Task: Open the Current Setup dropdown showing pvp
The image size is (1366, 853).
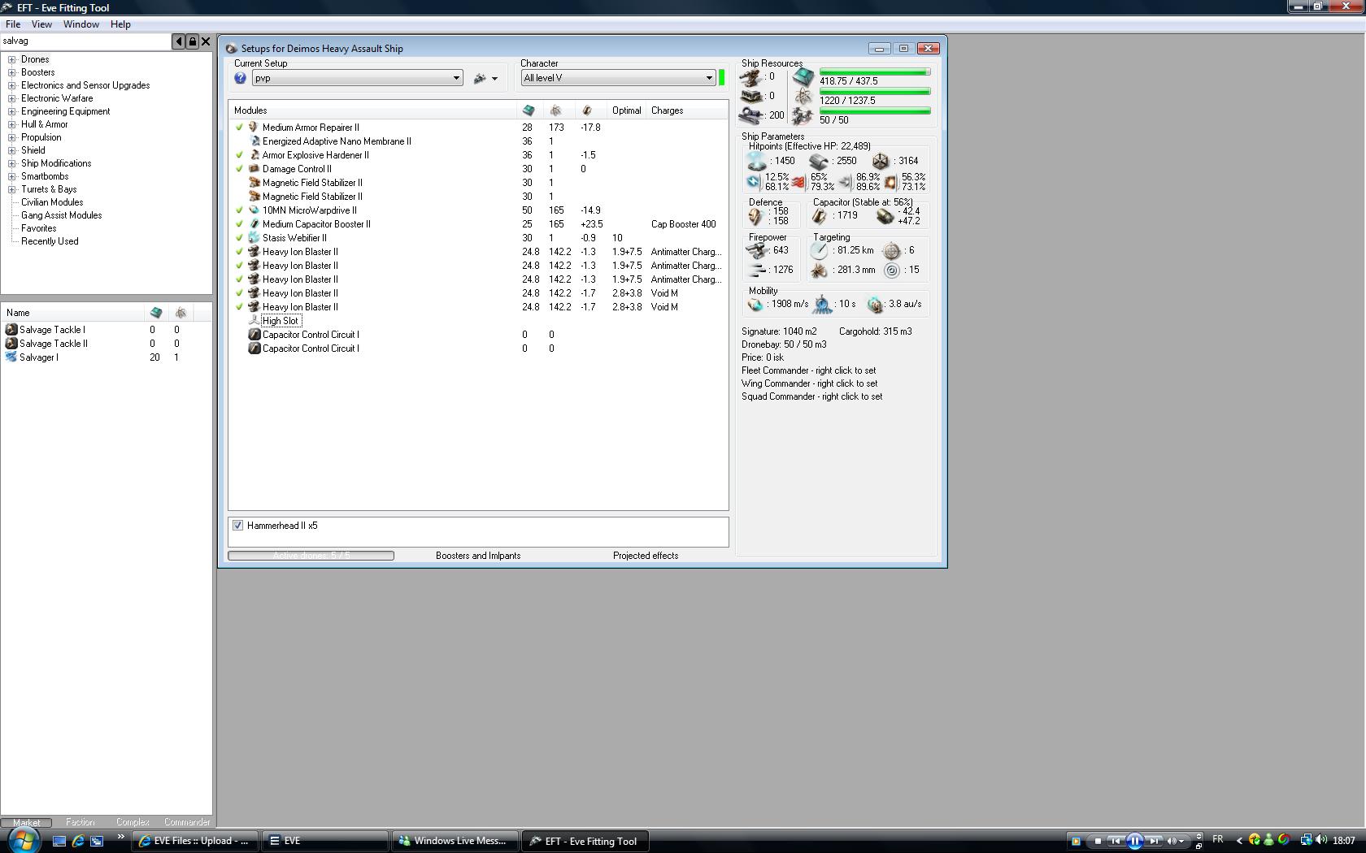Action: coord(358,78)
